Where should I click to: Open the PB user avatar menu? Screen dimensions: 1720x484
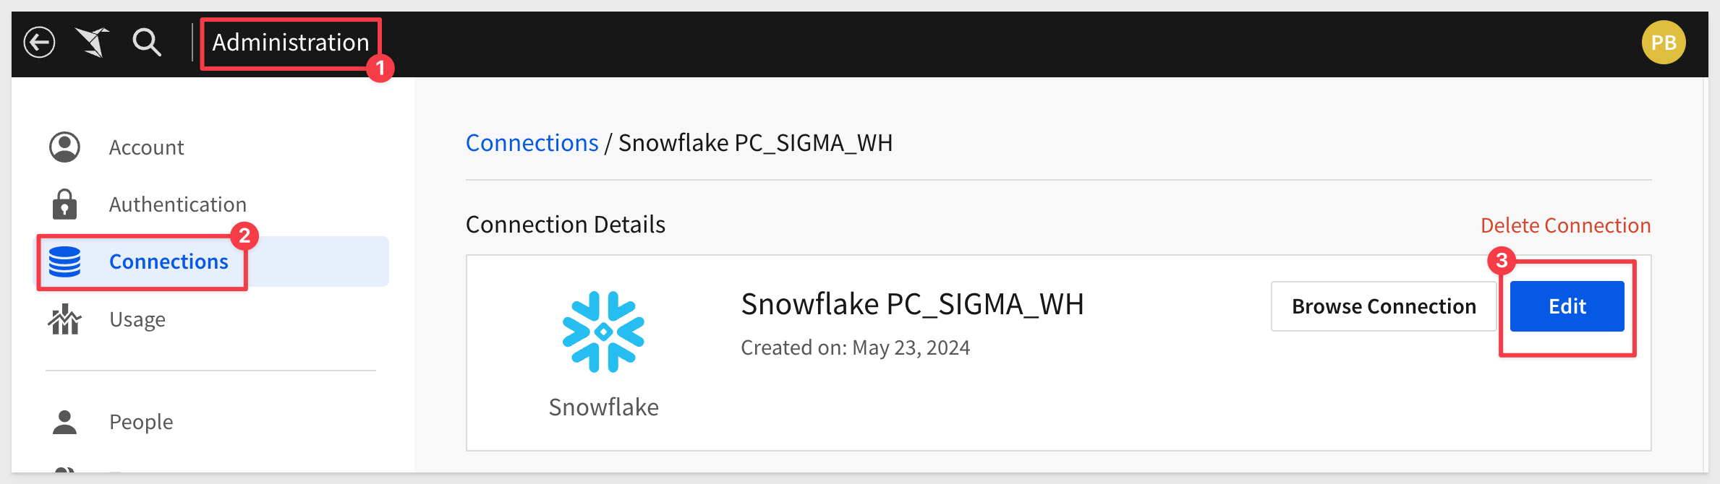tap(1664, 43)
